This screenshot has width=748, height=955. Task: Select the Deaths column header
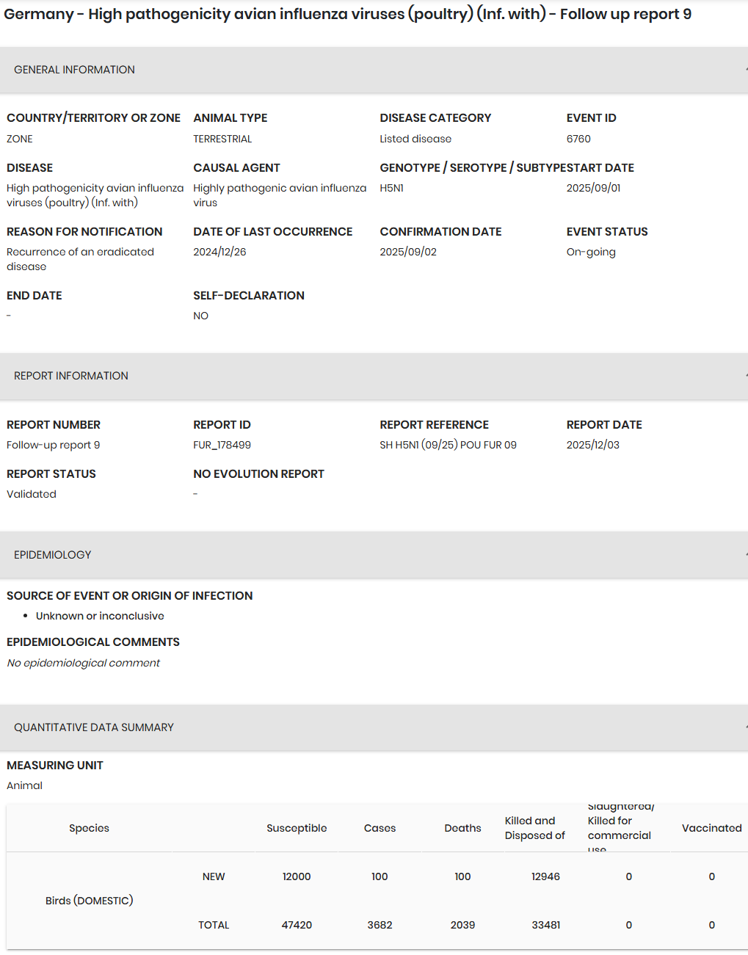click(462, 828)
